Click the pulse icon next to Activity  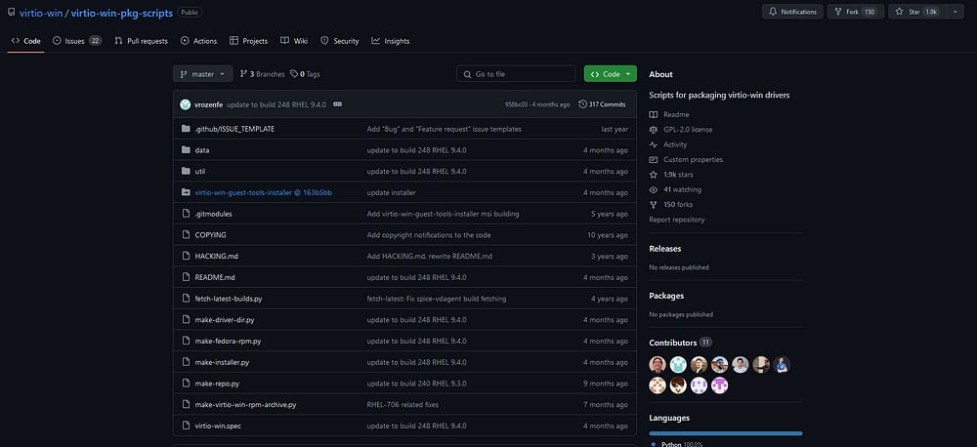click(653, 144)
